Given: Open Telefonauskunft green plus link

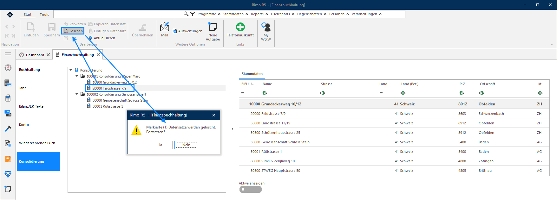Looking at the screenshot, I should tap(240, 29).
